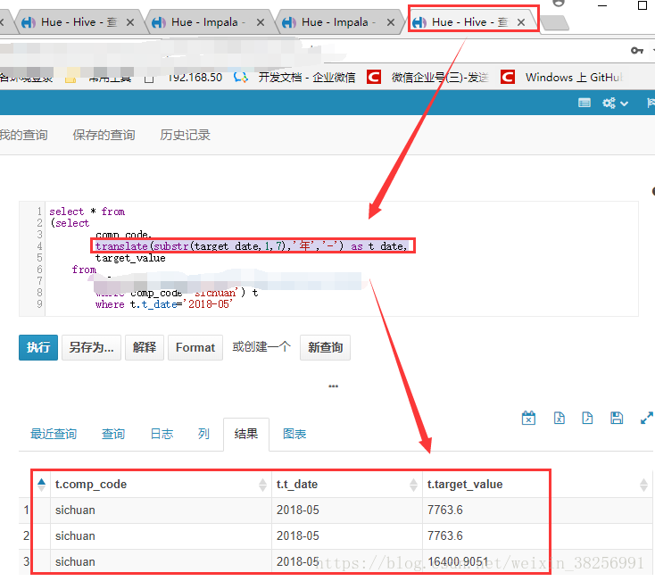Screen dimensions: 655x581
Task: Switch to the 最近查询 recent queries tab
Action: pos(54,434)
